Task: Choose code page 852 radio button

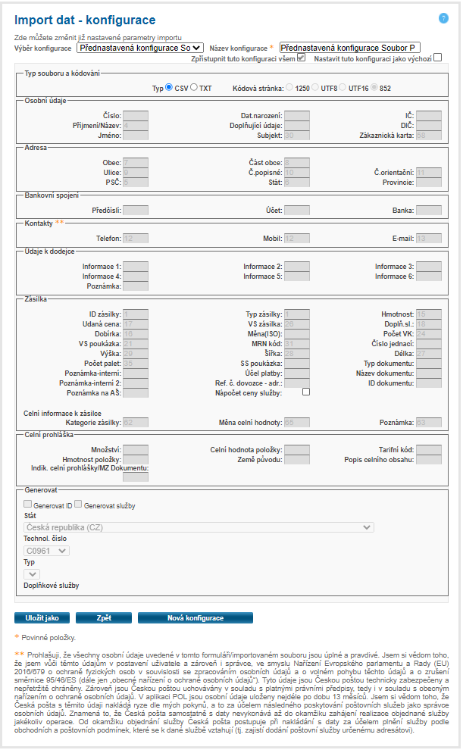Action: click(374, 88)
